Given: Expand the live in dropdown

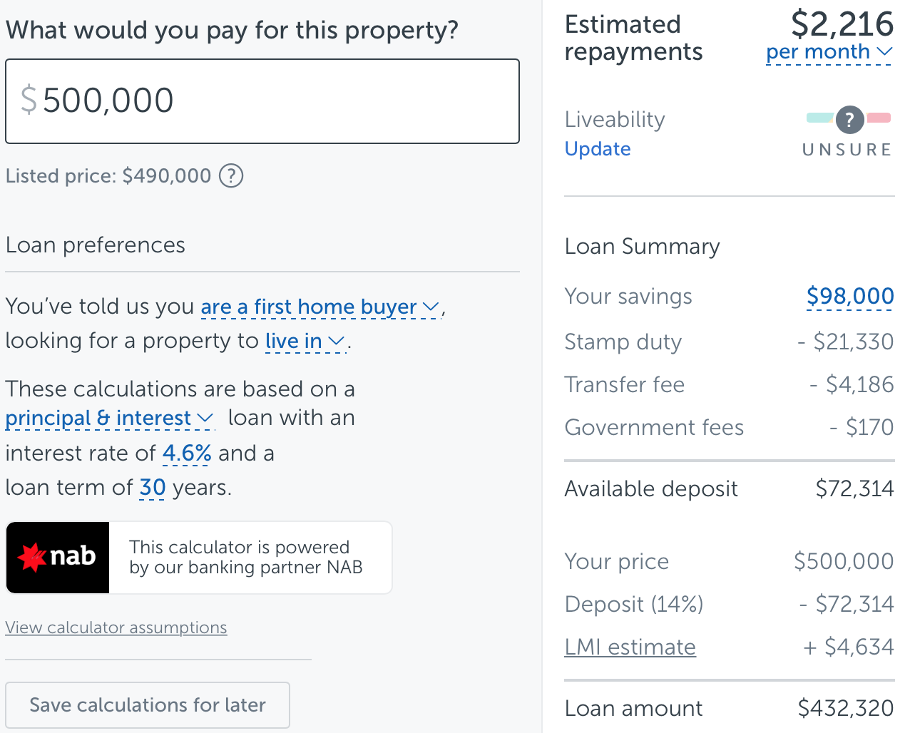Looking at the screenshot, I should (x=305, y=342).
